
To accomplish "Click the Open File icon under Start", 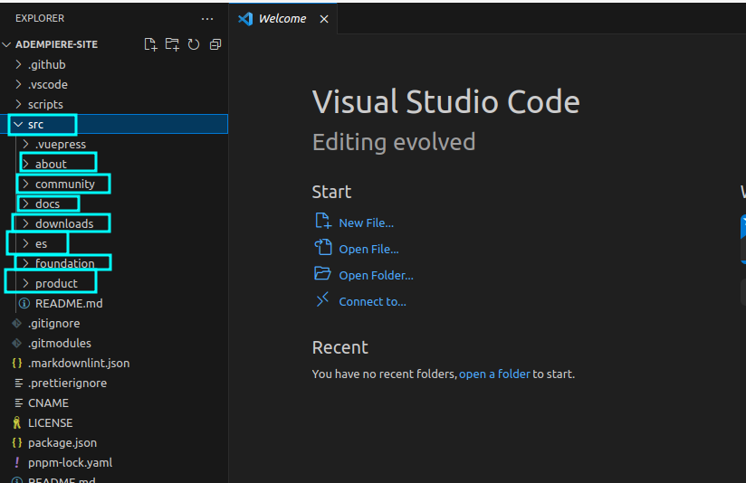I will 323,247.
